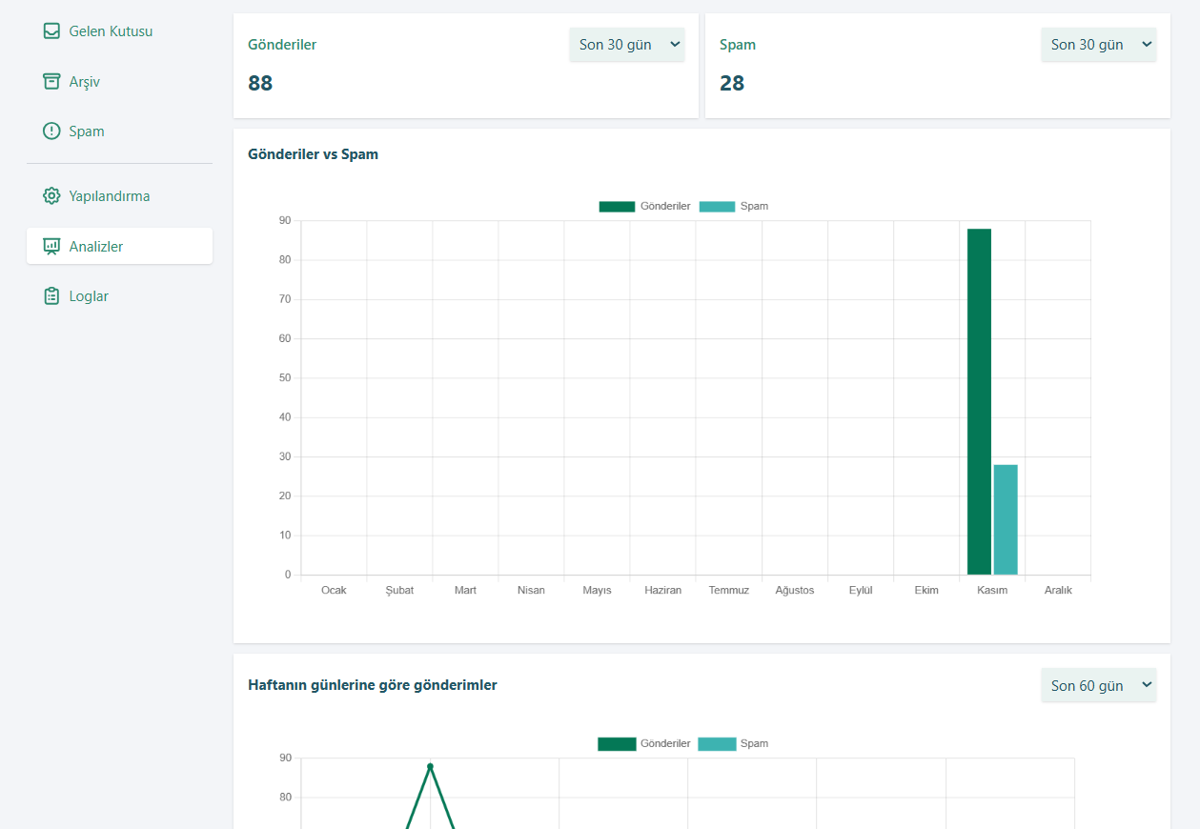Click the teal Kasım Spam bar
Viewport: 1200px width, 829px height.
coord(1006,519)
